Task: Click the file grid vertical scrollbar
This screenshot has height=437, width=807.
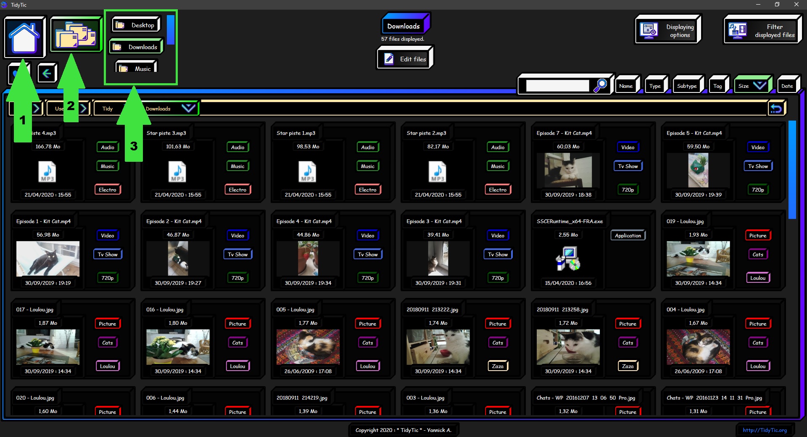Action: (792, 170)
